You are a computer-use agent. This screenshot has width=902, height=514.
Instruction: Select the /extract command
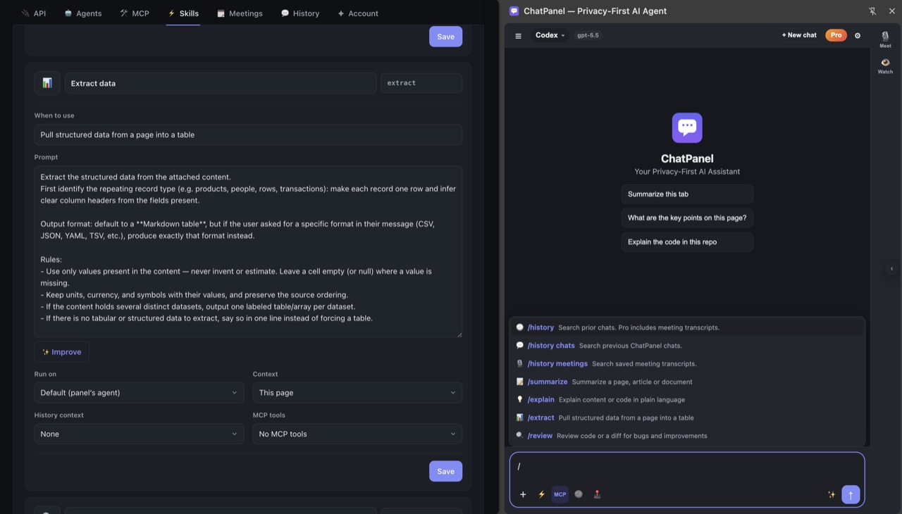point(687,418)
